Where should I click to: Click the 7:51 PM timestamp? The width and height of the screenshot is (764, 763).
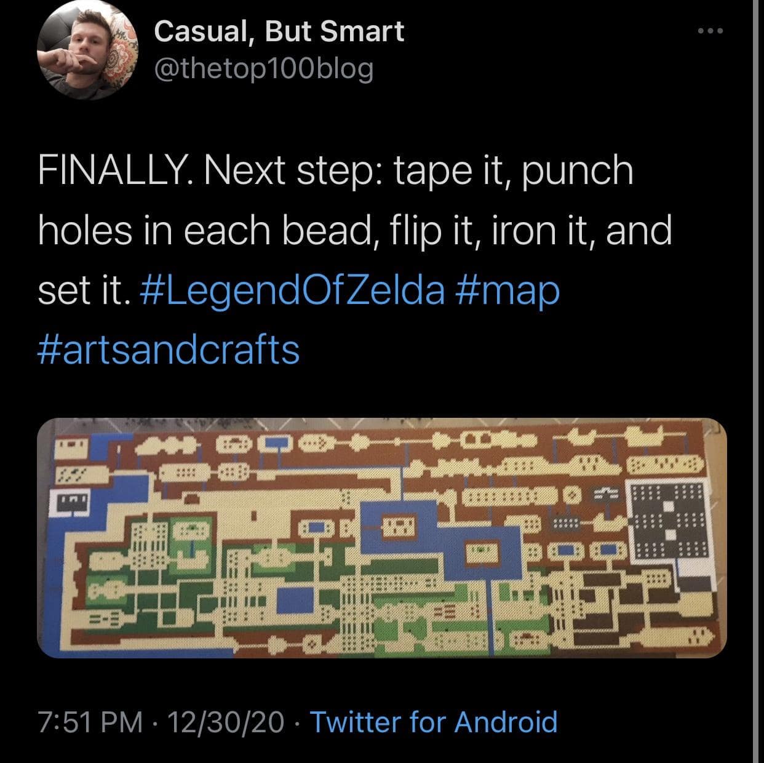(90, 722)
